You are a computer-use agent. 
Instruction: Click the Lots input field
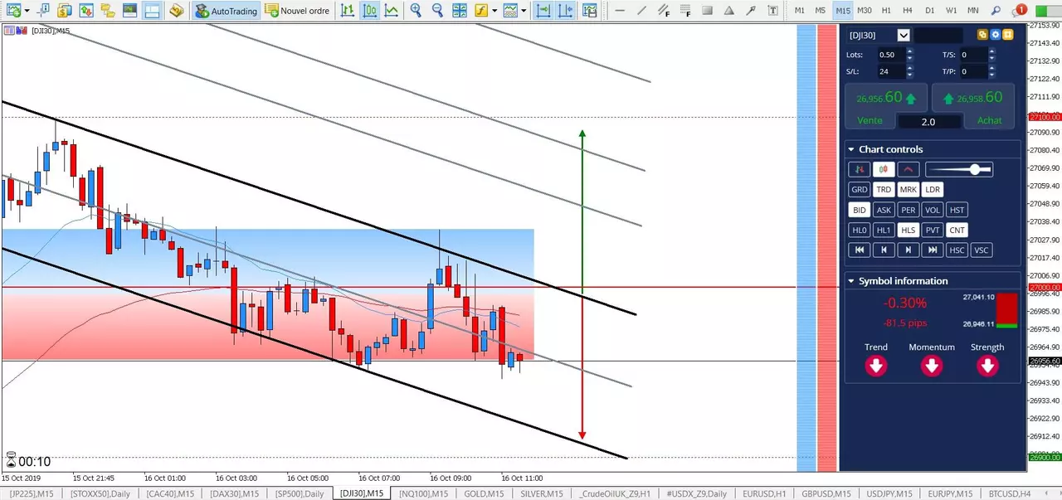(890, 55)
